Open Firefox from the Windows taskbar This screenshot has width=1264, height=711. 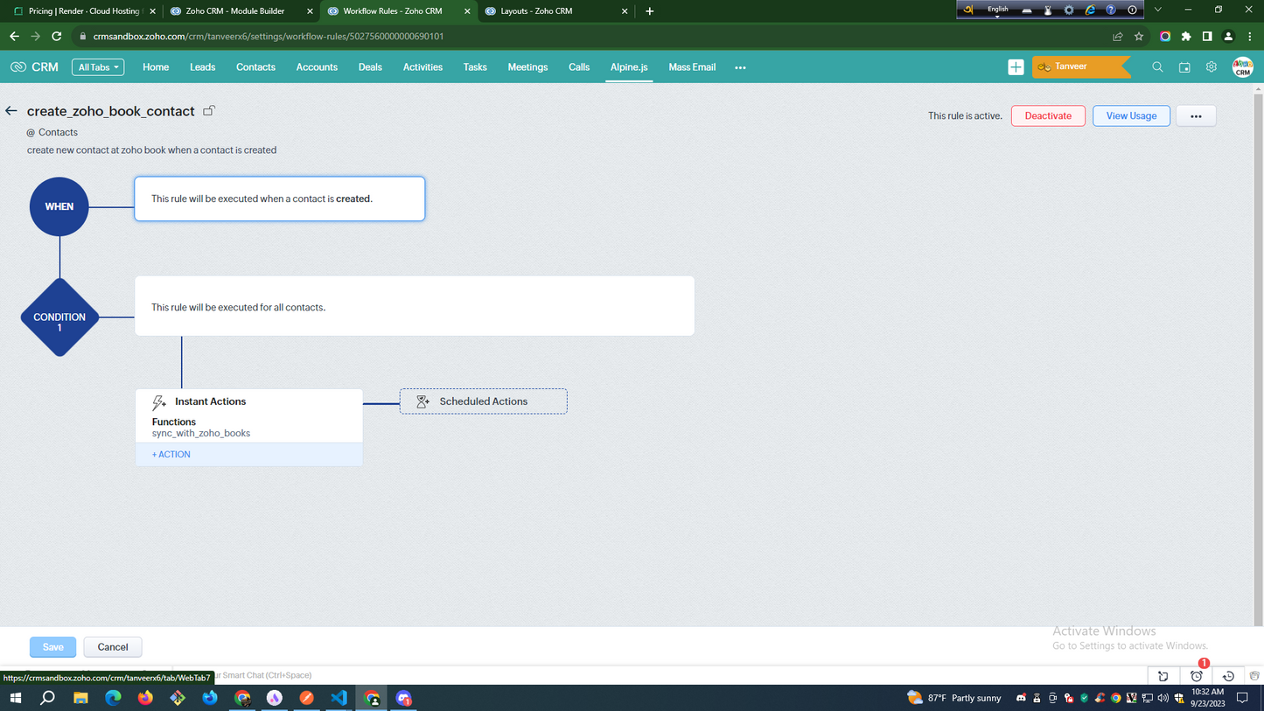(x=145, y=698)
